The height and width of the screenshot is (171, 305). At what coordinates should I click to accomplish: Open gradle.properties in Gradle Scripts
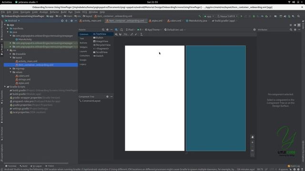coord(21,105)
